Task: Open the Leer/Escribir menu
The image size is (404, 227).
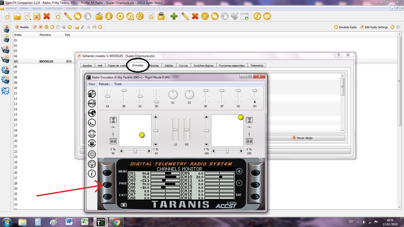Action: 54,8
